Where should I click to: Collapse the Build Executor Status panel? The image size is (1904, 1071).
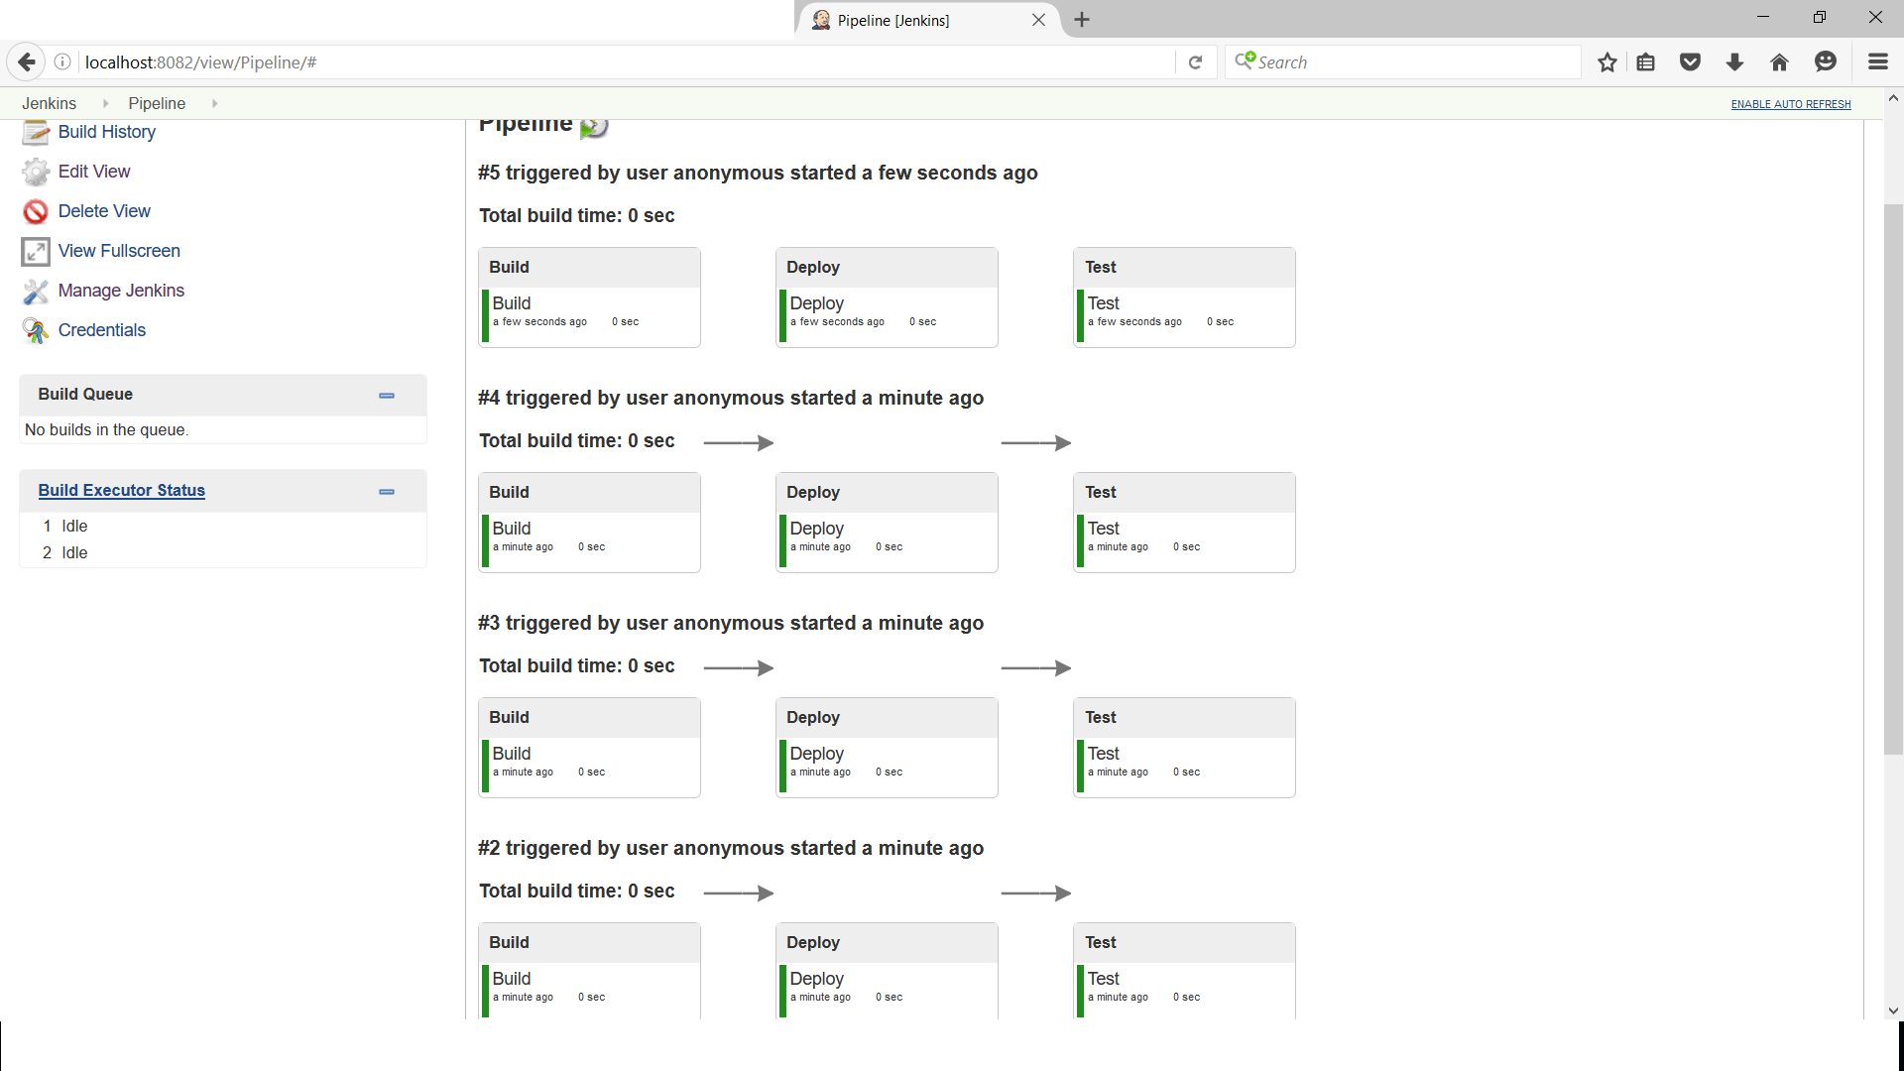pos(386,491)
